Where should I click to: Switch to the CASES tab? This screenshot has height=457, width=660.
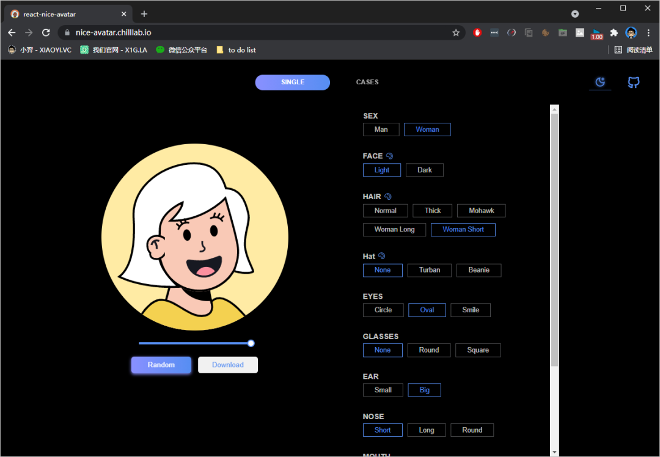click(x=367, y=82)
